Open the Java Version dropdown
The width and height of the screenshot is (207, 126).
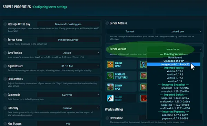pyautogui.click(x=68, y=53)
